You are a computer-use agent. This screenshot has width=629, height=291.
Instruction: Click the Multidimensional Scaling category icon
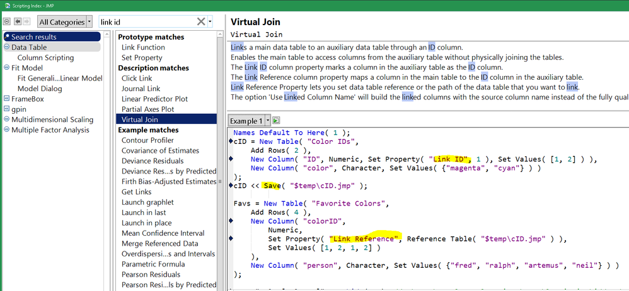[6, 119]
